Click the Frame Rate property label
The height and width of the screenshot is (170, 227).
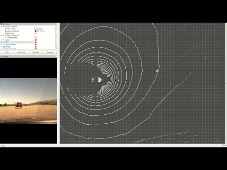9,33
